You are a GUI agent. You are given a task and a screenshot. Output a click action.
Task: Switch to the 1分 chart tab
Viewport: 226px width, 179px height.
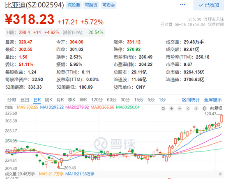162,100
